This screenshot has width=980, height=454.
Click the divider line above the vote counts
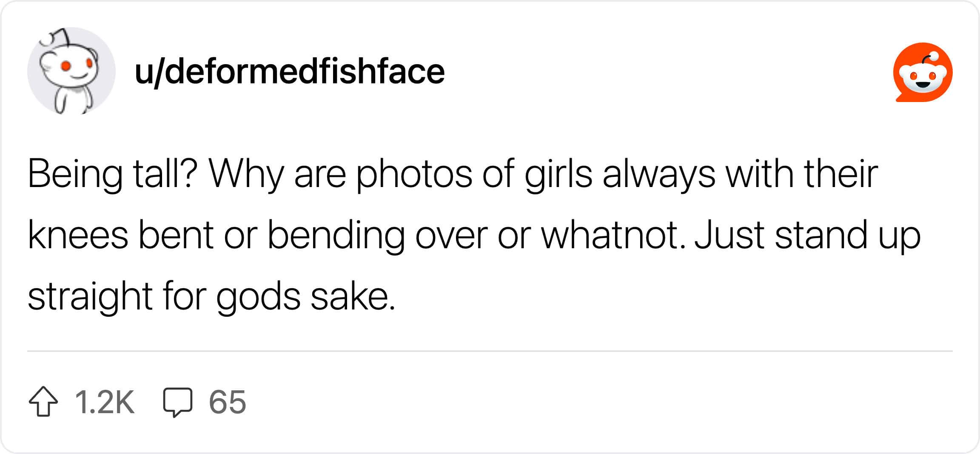(489, 351)
